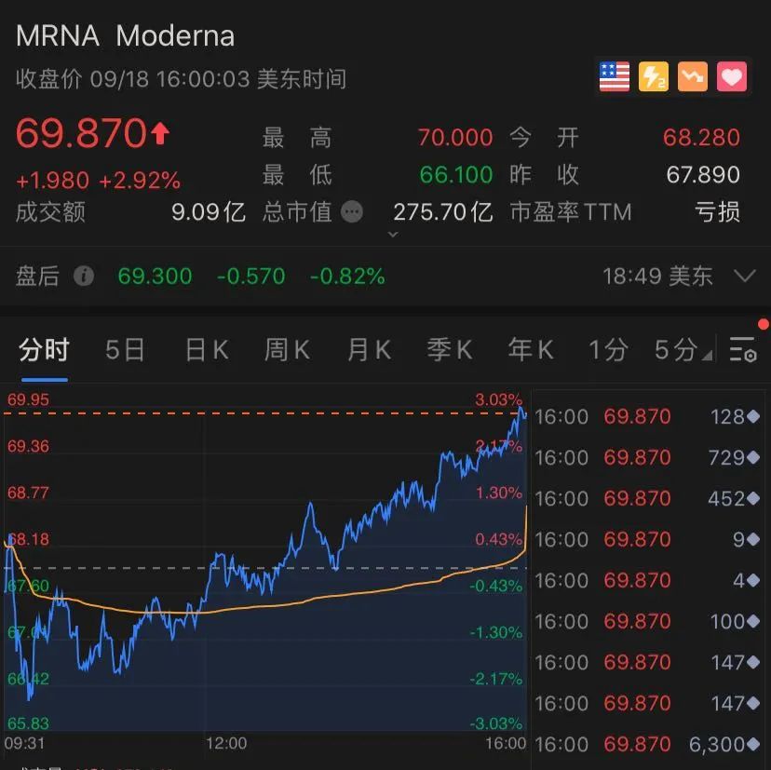Screen dimensions: 771x770
Task: Tap the after-hours price 69.300
Action: click(155, 276)
